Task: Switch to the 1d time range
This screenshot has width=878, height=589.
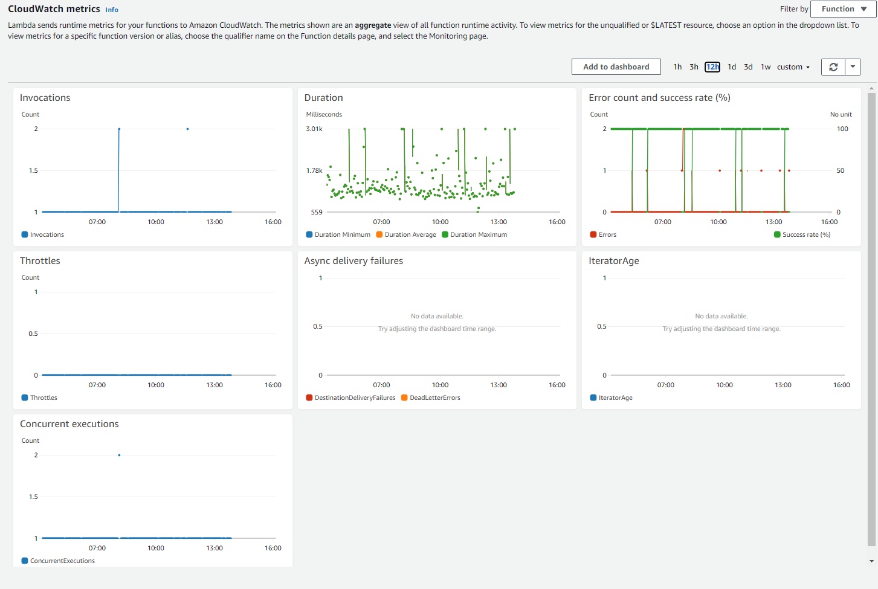Action: (x=732, y=67)
